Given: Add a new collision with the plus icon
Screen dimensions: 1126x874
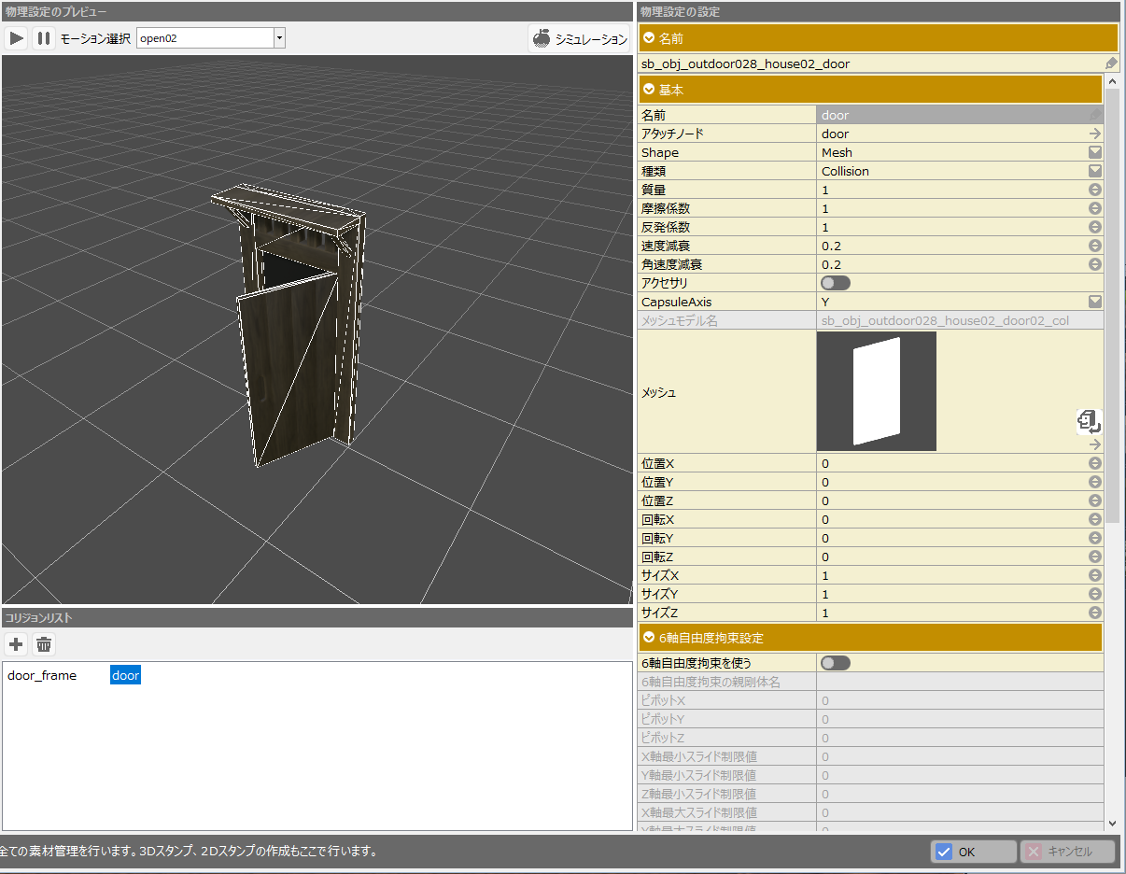Looking at the screenshot, I should tap(16, 644).
